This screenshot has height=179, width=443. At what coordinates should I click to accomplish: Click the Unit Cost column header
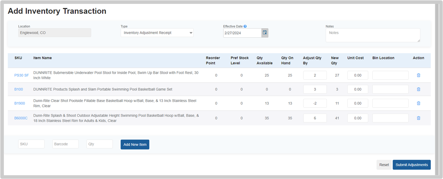click(x=355, y=58)
